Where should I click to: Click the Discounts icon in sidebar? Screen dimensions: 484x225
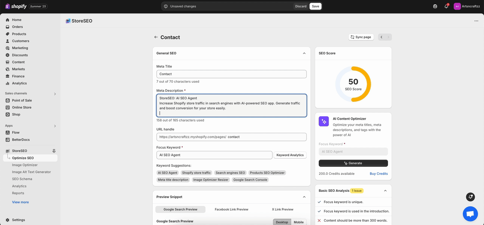[8, 55]
